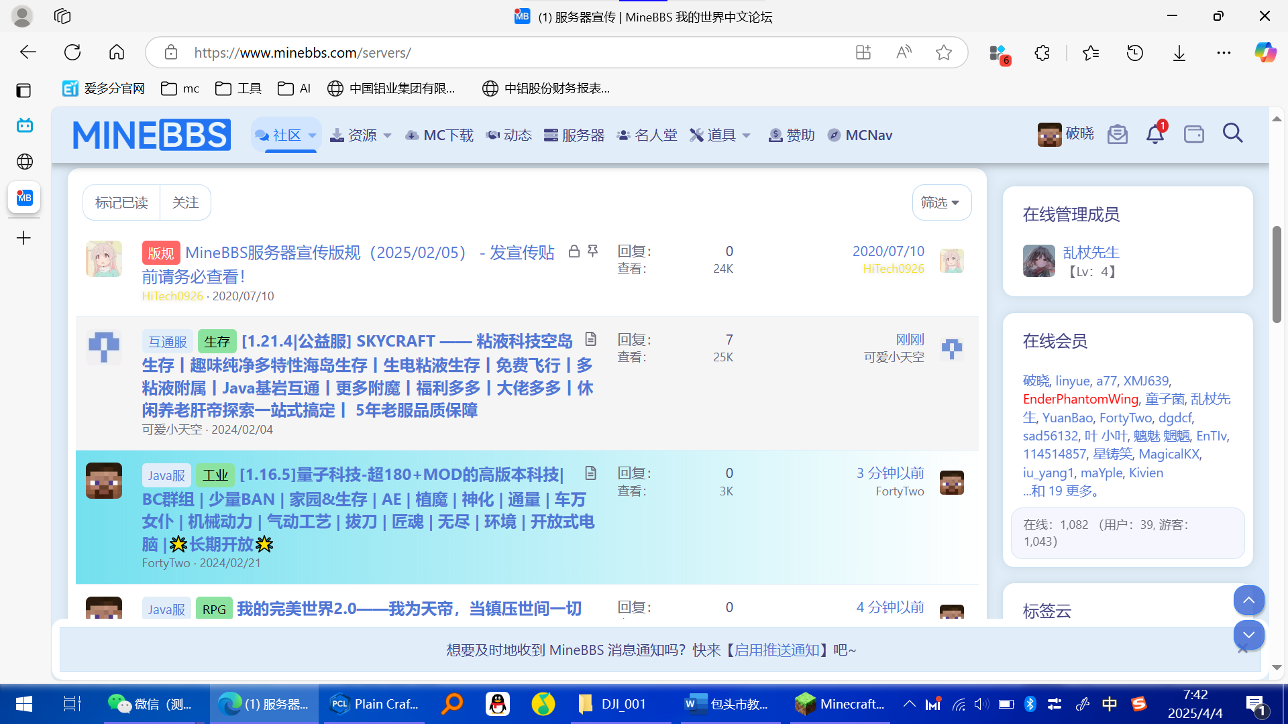Open the 动态 menu item

click(x=509, y=135)
